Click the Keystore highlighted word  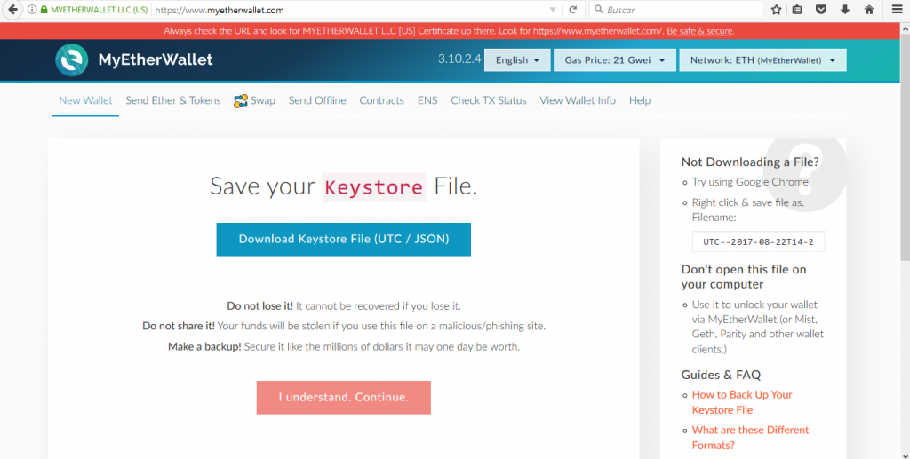tap(374, 187)
